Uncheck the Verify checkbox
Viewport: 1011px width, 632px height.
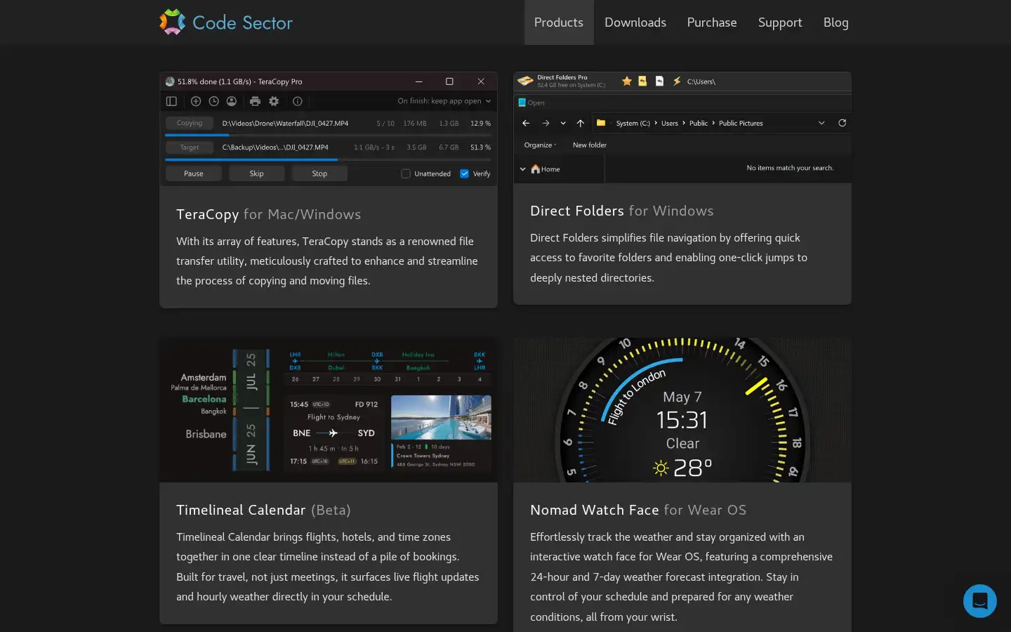click(x=464, y=173)
